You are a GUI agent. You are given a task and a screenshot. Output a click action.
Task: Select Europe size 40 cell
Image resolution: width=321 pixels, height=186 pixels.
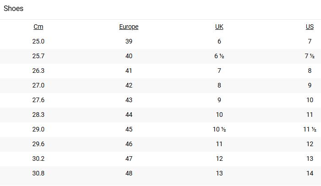[129, 56]
